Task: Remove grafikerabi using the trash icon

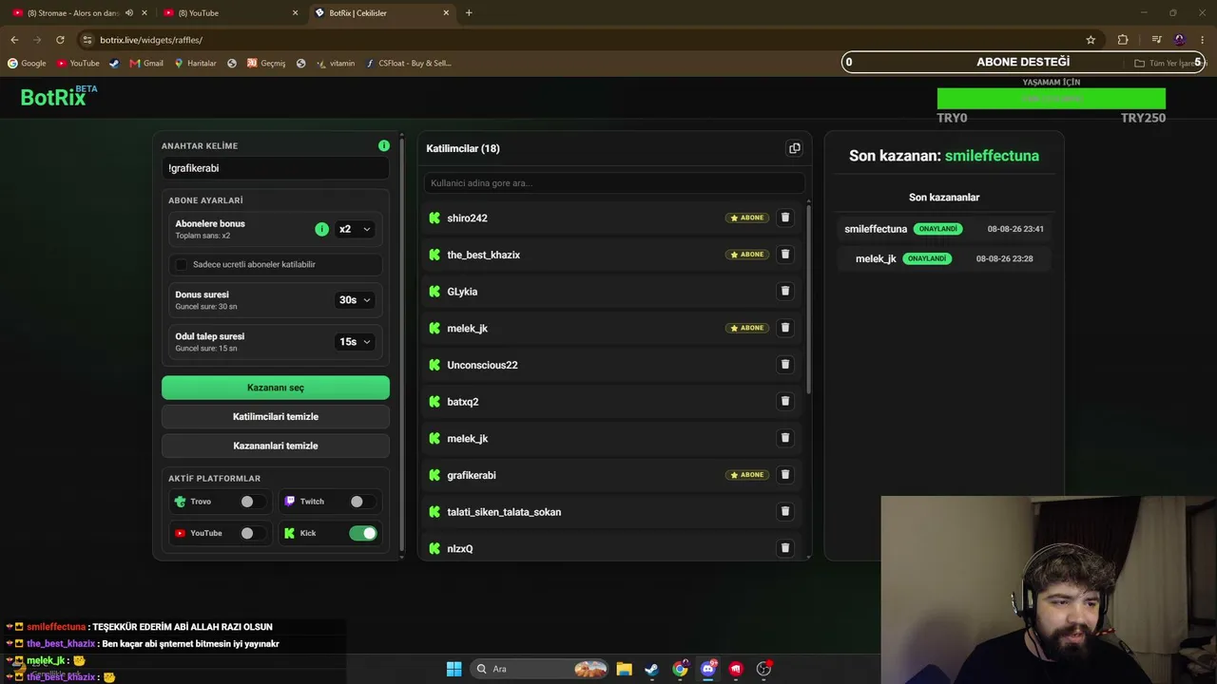Action: (785, 475)
